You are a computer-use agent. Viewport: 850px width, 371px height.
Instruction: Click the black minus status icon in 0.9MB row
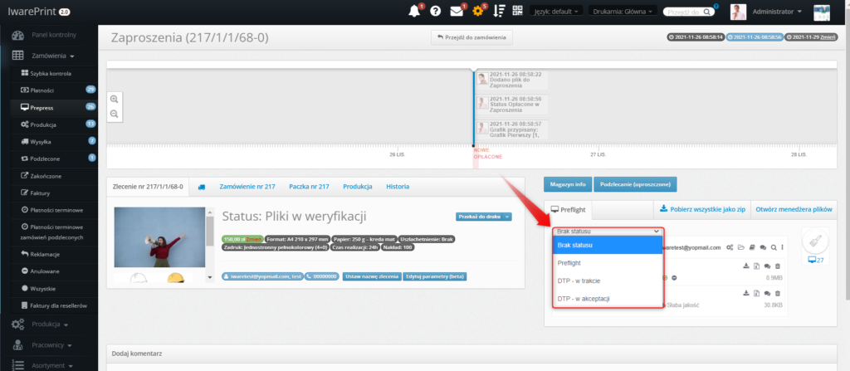click(x=674, y=278)
